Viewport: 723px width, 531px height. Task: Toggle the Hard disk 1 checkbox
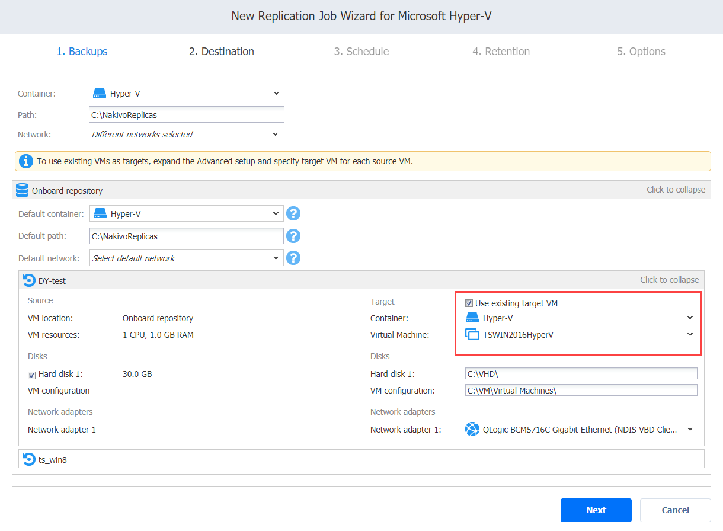[x=31, y=375]
